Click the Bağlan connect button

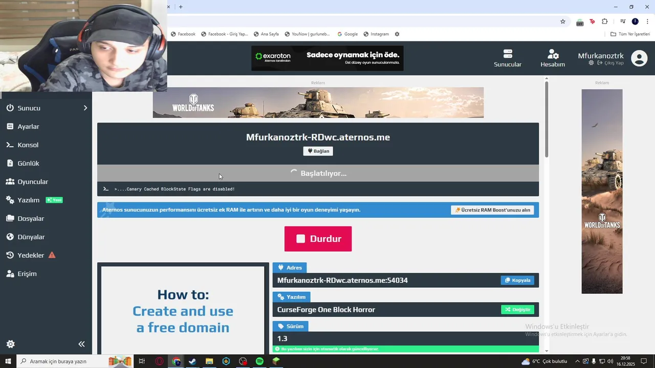point(318,151)
